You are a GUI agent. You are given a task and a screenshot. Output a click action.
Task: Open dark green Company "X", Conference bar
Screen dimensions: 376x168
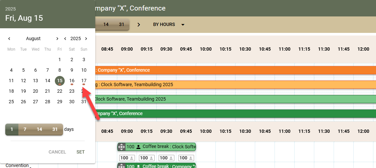[235, 113]
